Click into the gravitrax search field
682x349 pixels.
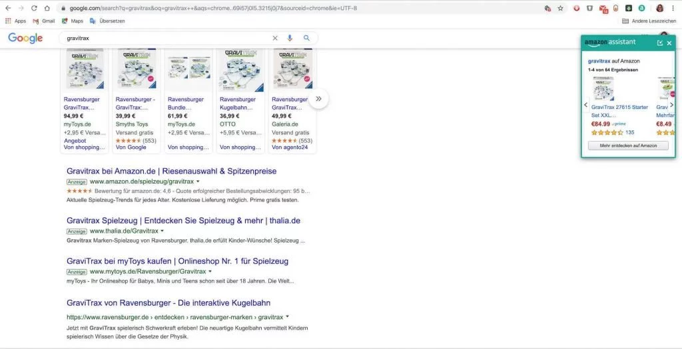[x=165, y=38]
